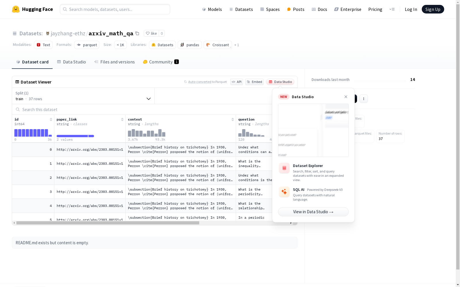Switch to the Community tab
460x287 pixels.
coord(161,62)
